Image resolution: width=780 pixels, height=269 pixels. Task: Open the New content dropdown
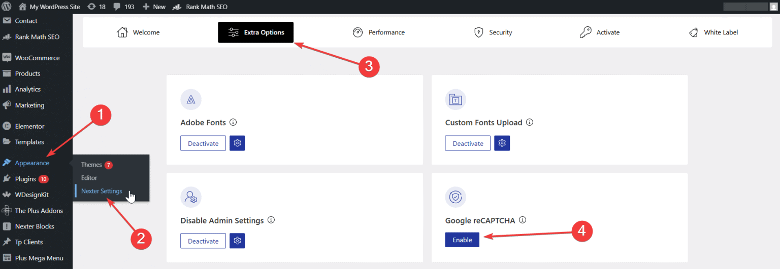click(154, 7)
